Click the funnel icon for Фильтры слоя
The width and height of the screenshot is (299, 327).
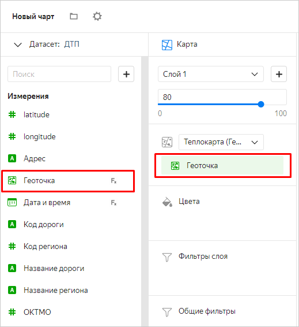[166, 257]
